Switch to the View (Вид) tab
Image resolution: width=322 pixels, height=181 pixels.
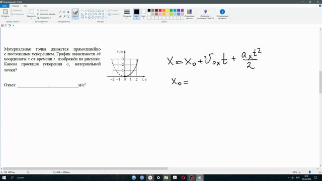click(25, 6)
